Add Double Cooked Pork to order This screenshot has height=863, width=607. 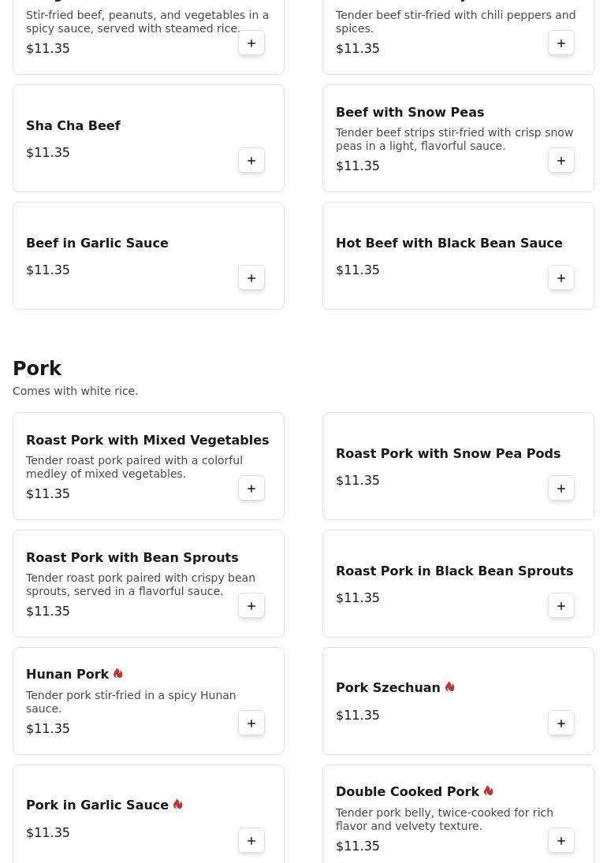tap(561, 841)
